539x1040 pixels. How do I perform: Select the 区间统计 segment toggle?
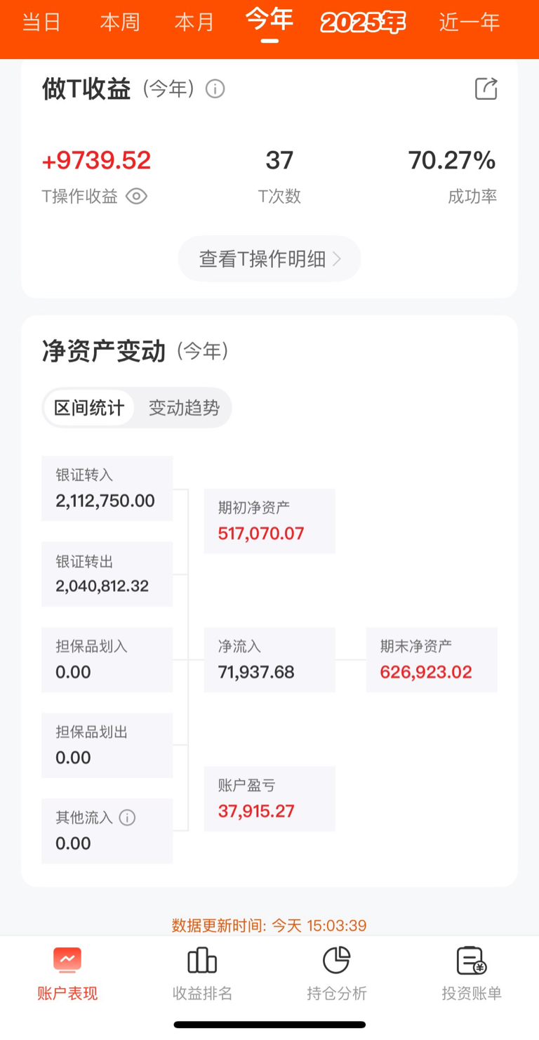(x=89, y=407)
